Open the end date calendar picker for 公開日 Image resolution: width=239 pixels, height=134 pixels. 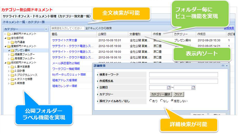pos(193,87)
